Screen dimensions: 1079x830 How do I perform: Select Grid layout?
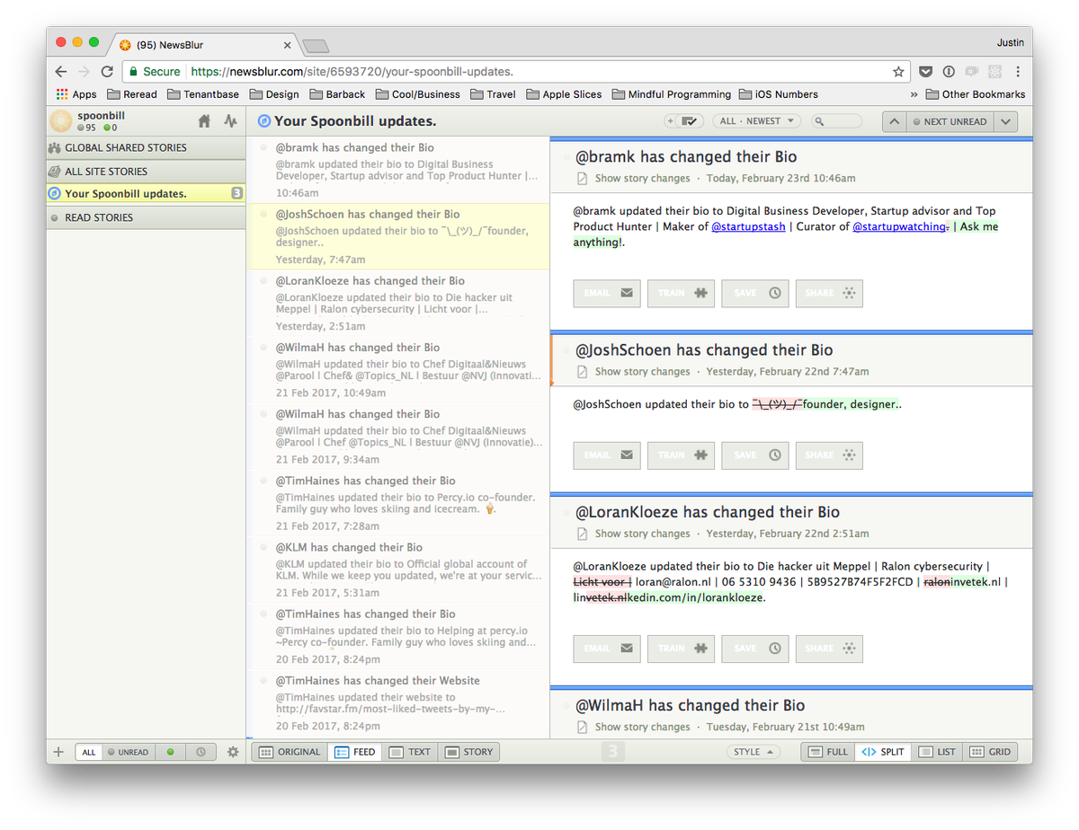tap(991, 752)
